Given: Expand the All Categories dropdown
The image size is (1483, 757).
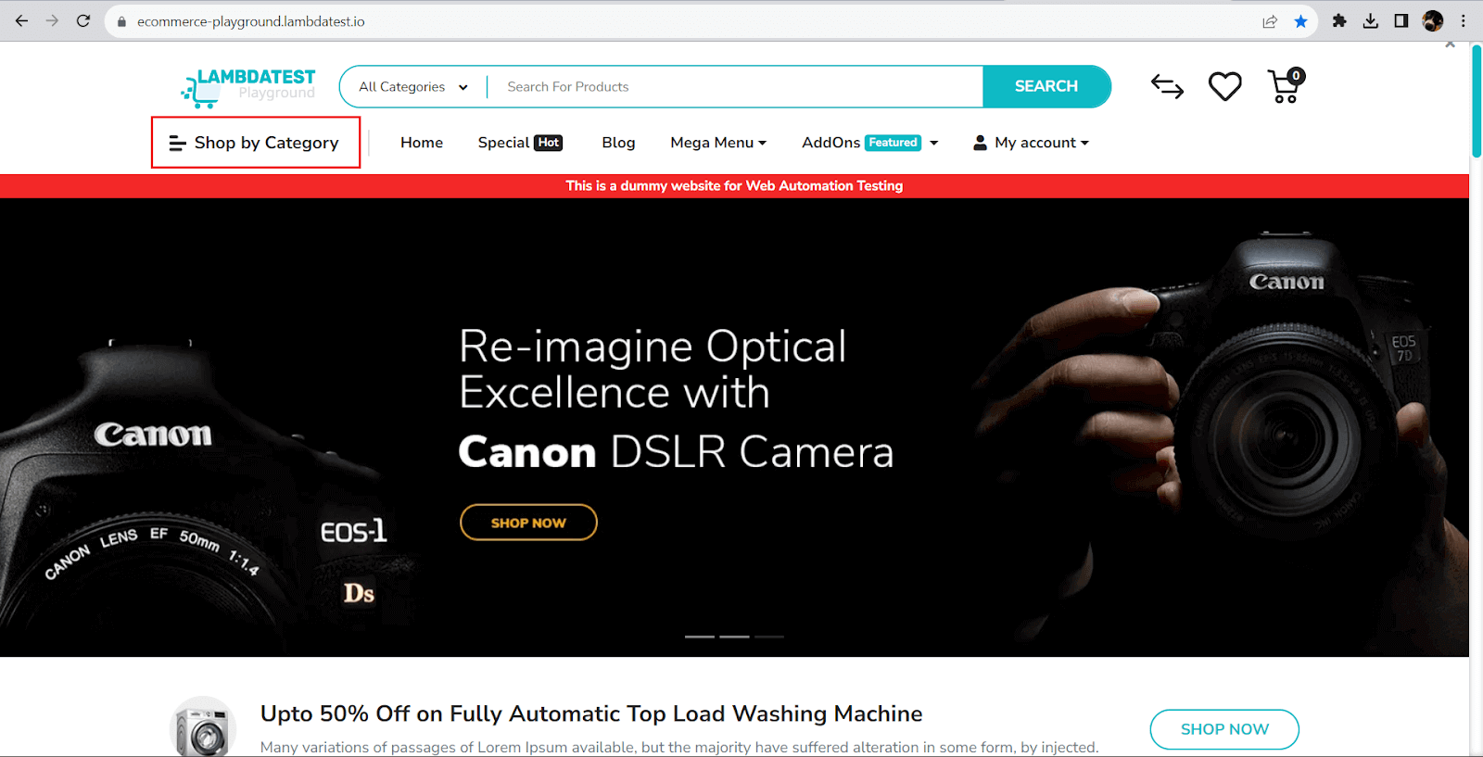Looking at the screenshot, I should coord(413,87).
